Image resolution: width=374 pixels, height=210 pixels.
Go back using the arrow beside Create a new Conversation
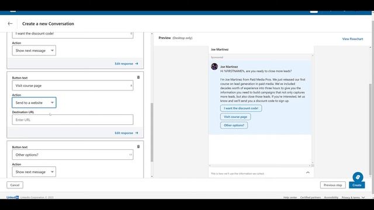10,23
